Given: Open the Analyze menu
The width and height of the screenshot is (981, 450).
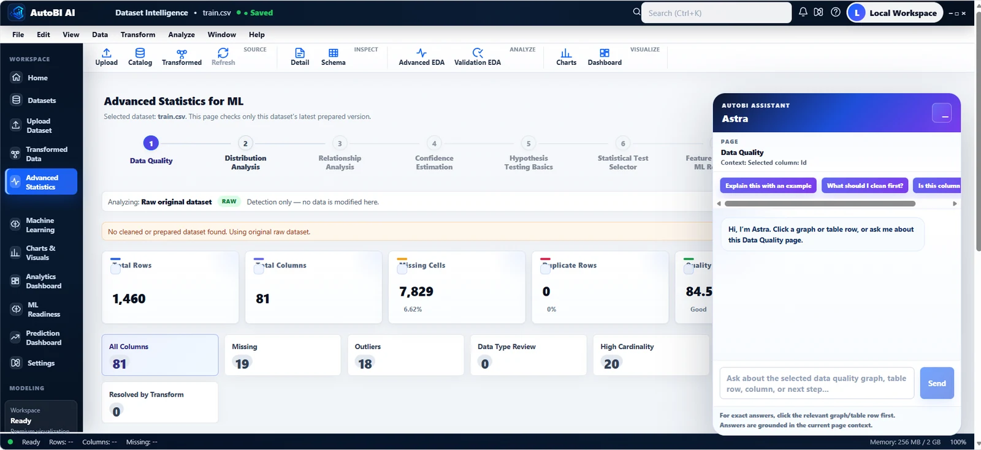Looking at the screenshot, I should [x=181, y=34].
